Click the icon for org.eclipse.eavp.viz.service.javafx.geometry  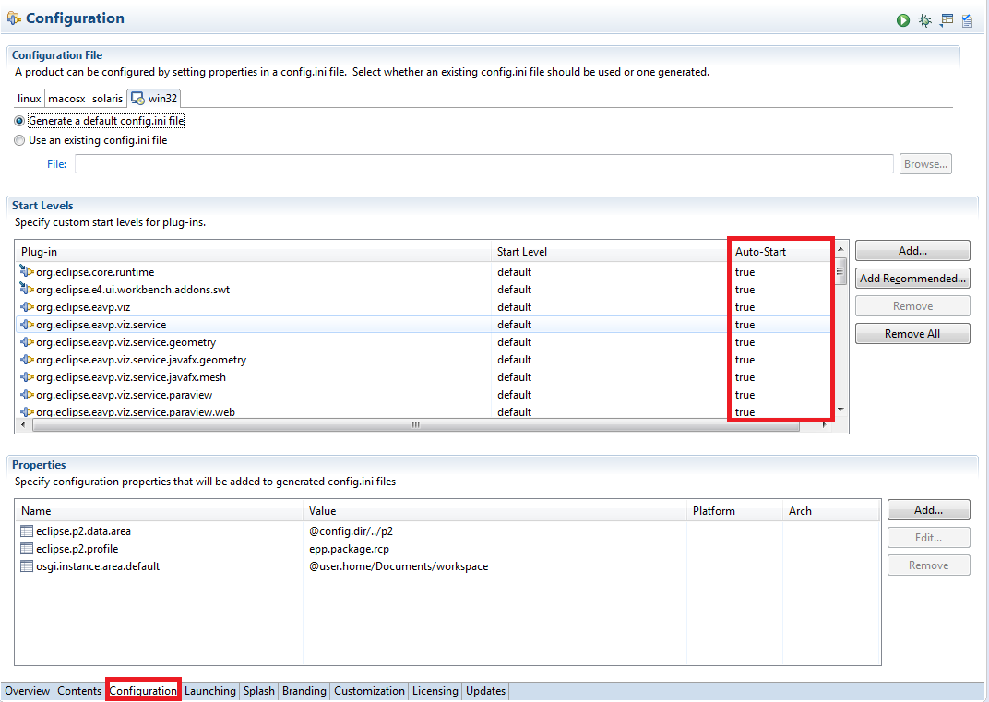coord(27,360)
